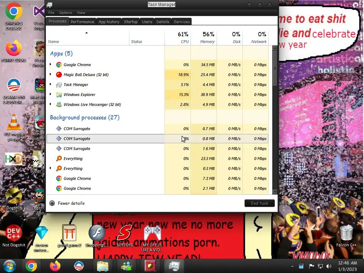Open the SOYTOYS desktop icon
Screen dimensions: 364x273
(x=125, y=236)
